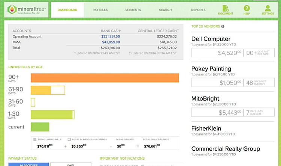The image size is (281, 166).
Task: Click the 1-30 days lime bar
Action: coord(52,115)
